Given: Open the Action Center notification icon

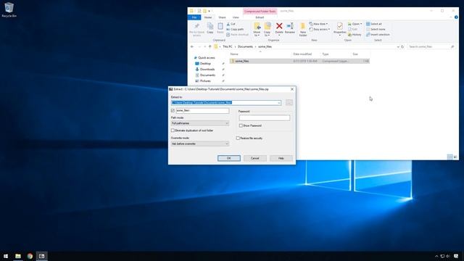Looking at the screenshot, I should tap(456, 256).
